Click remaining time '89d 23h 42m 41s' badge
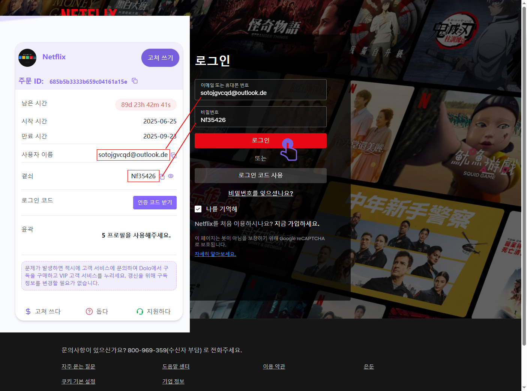The height and width of the screenshot is (391, 527). point(146,105)
